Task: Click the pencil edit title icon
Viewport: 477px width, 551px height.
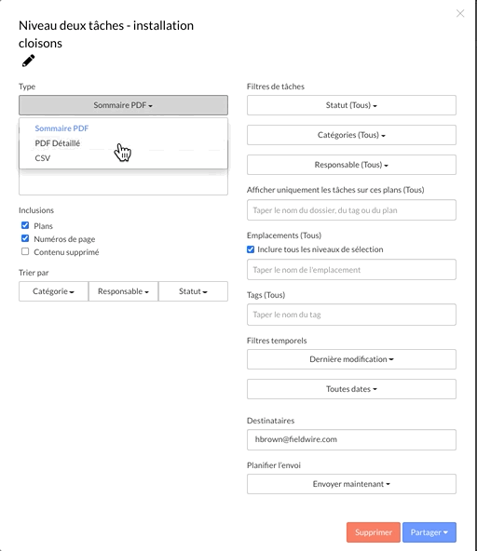Action: point(29,60)
